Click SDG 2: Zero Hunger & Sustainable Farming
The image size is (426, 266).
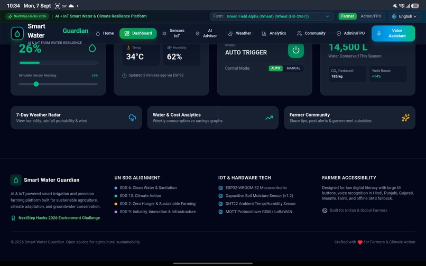coord(158,204)
